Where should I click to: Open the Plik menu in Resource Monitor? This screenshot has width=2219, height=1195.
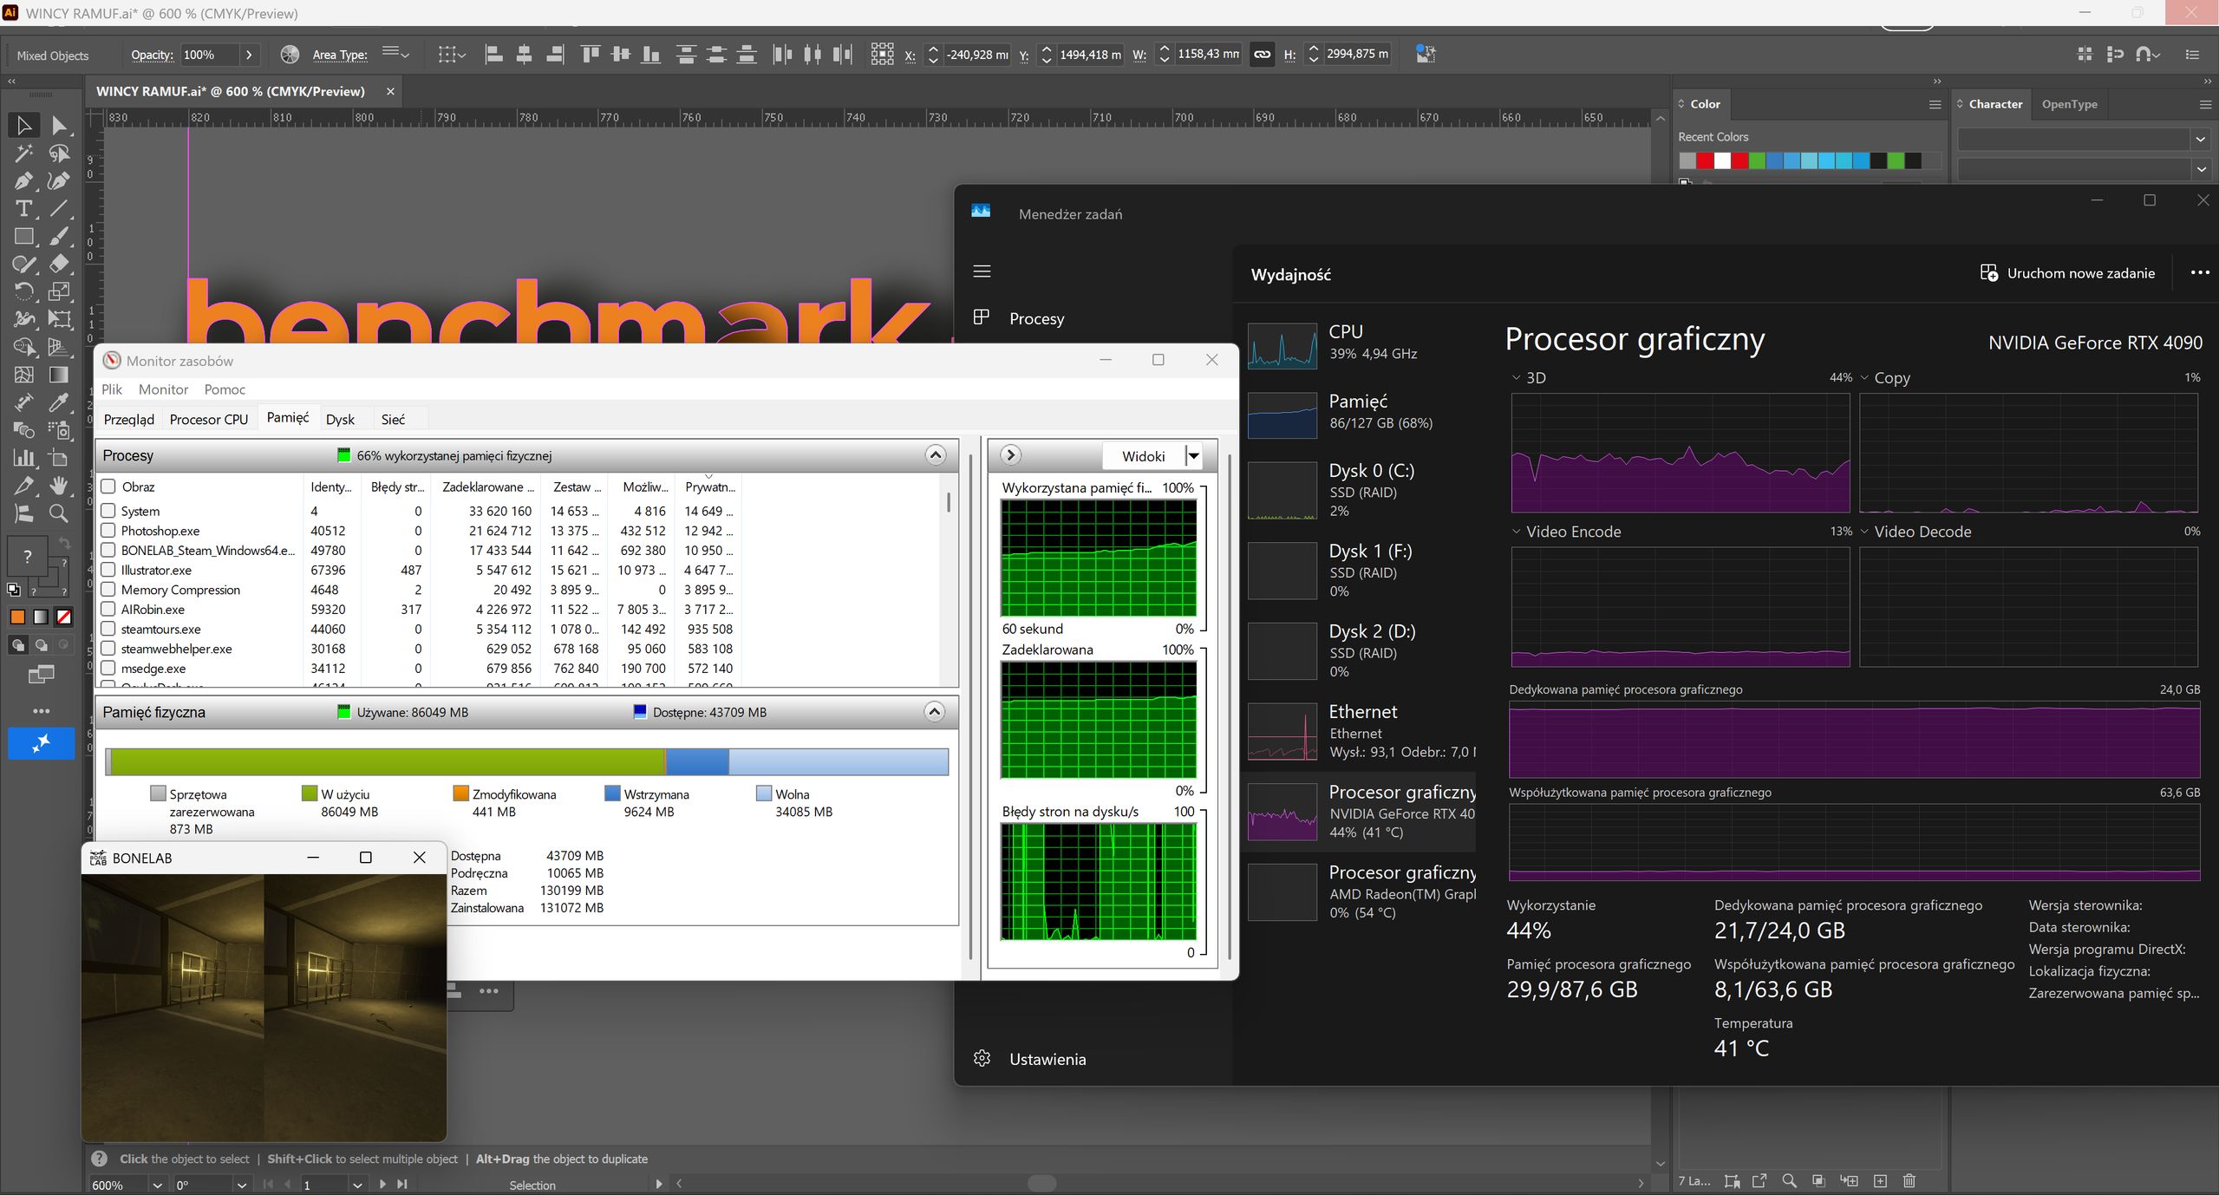click(112, 389)
